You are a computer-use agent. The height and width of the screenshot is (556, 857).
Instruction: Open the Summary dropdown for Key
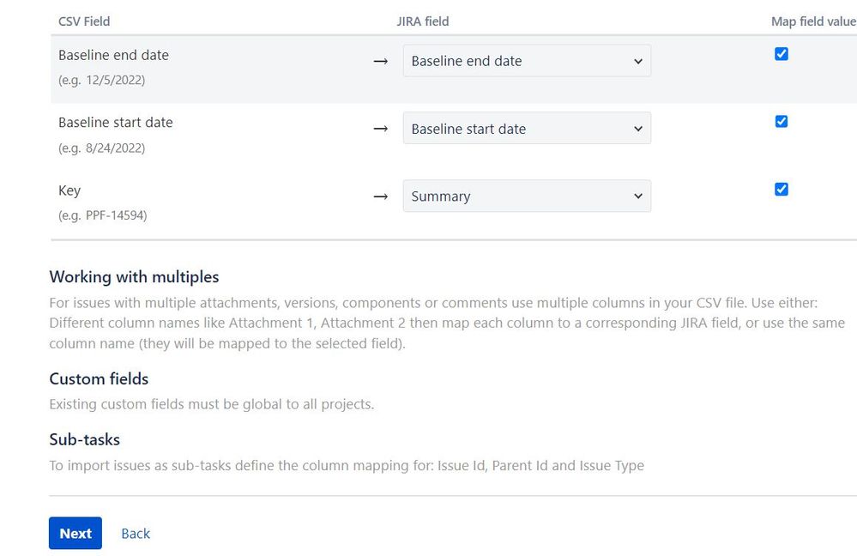pos(527,196)
